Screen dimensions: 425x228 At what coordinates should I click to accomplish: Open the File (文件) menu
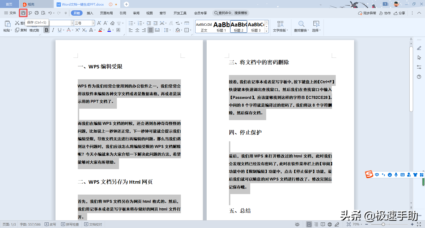[x=10, y=13]
